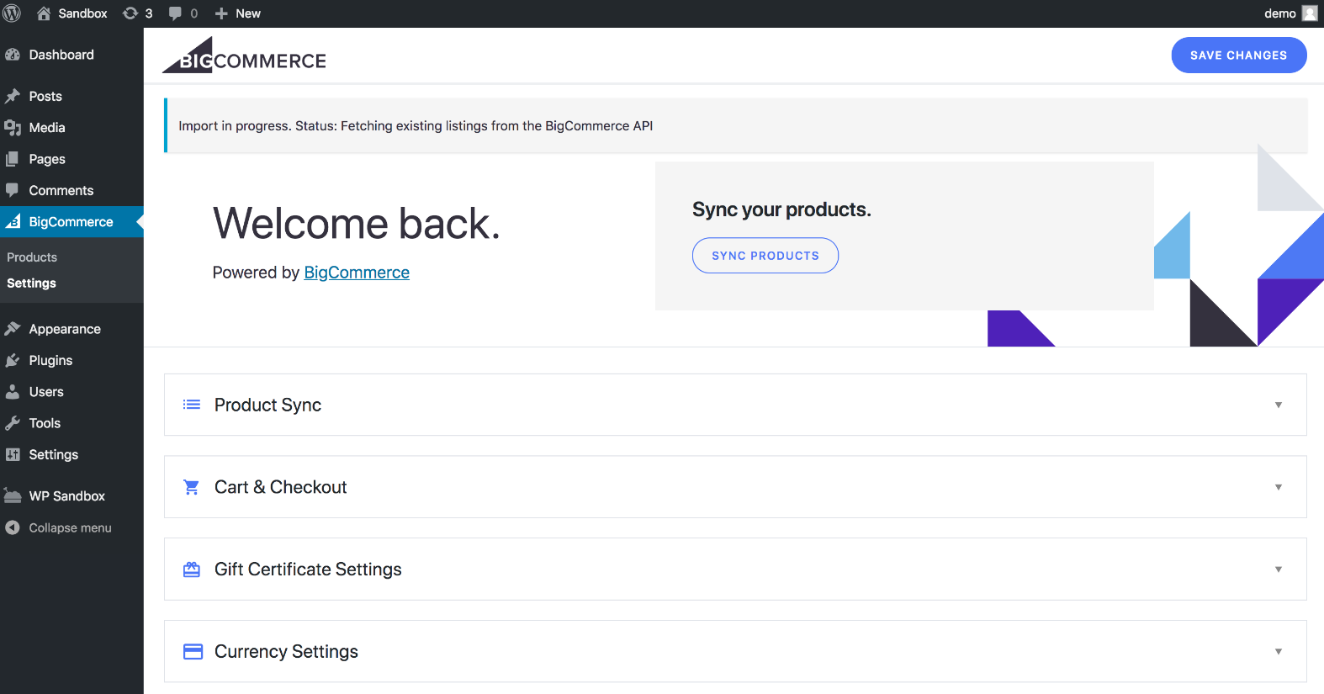1324x694 pixels.
Task: Click the WordPress logo icon
Action: (12, 13)
